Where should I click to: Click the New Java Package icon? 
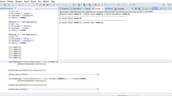tap(44, 5)
